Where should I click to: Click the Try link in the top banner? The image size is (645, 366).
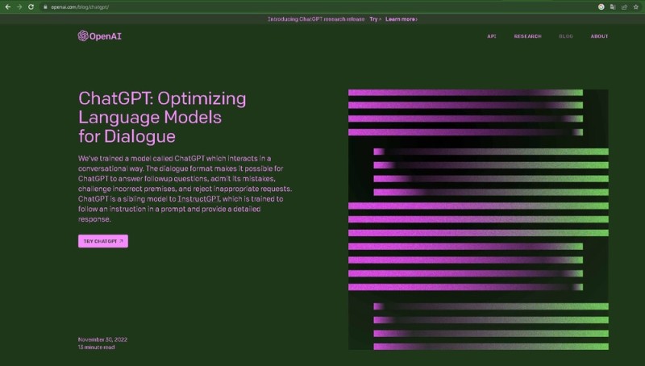click(375, 19)
